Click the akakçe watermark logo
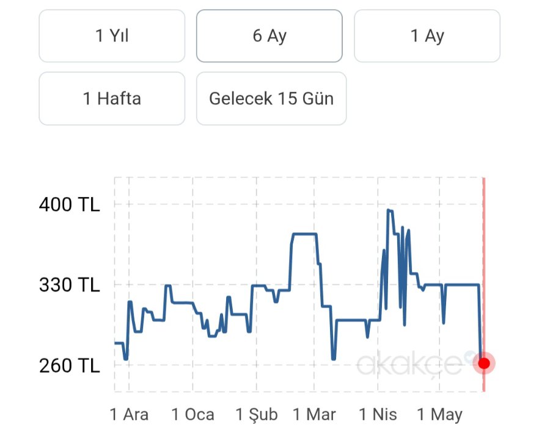Viewport: 550px width, 436px height. pyautogui.click(x=409, y=364)
